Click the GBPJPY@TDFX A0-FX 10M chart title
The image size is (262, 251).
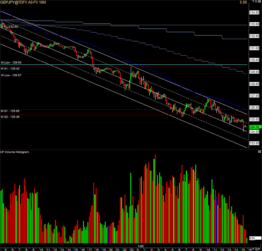pyautogui.click(x=23, y=3)
